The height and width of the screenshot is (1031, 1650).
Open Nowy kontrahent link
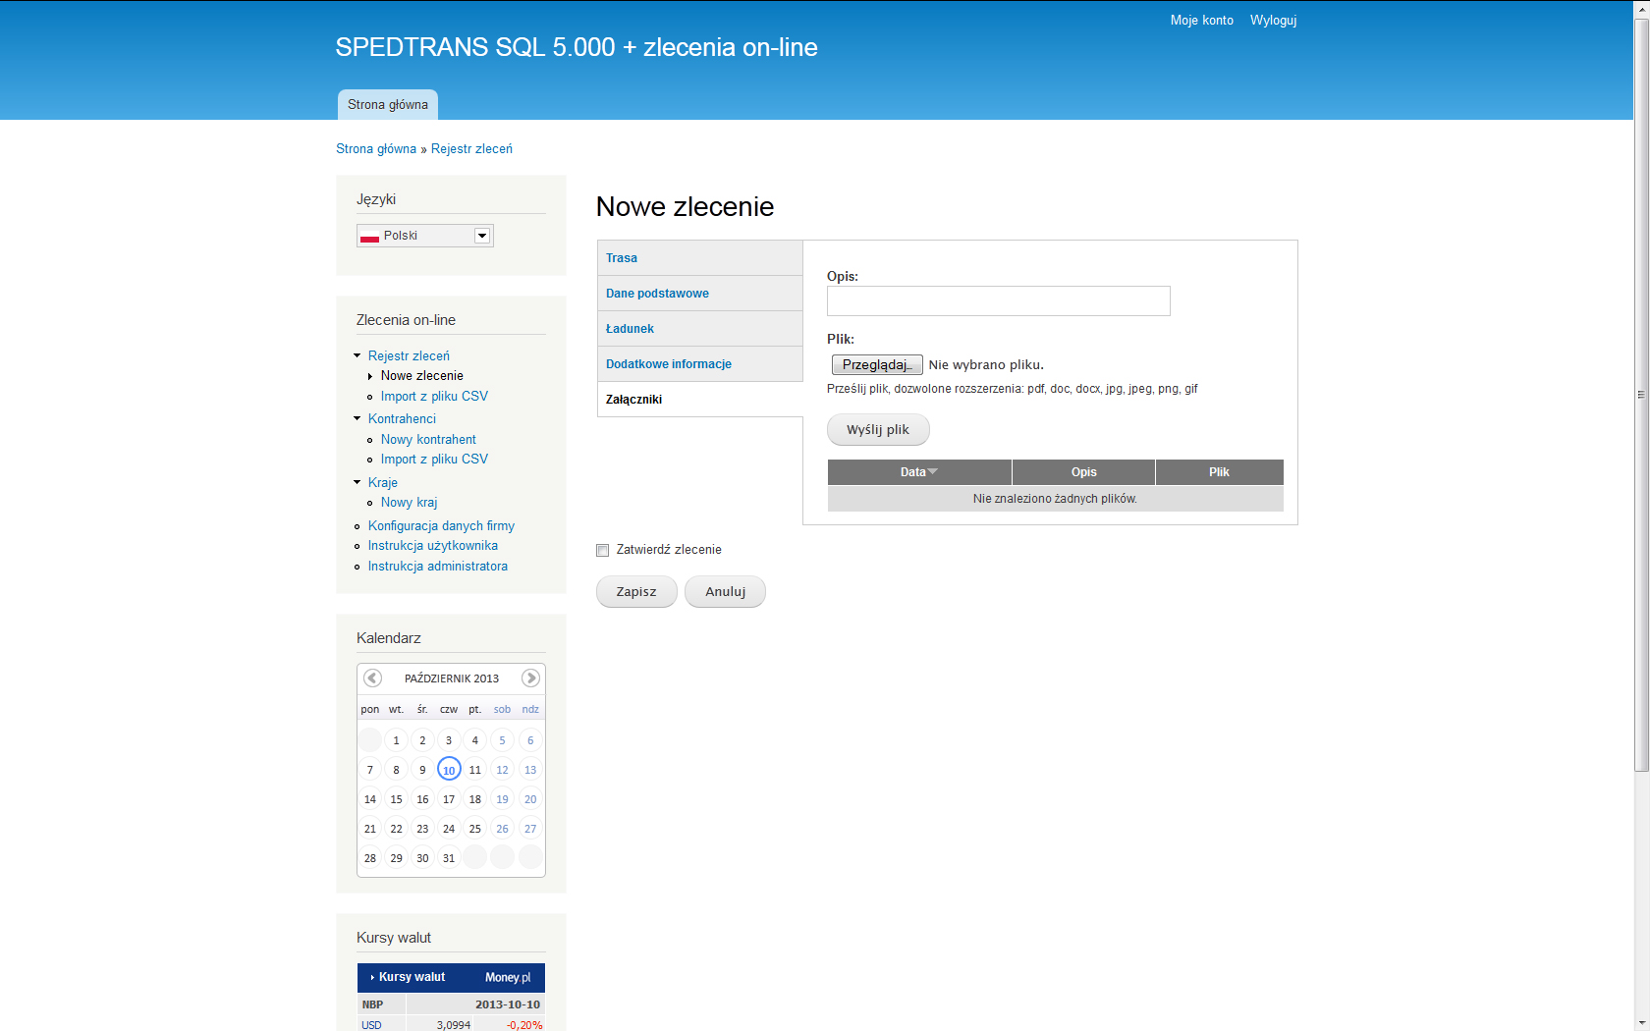point(428,440)
